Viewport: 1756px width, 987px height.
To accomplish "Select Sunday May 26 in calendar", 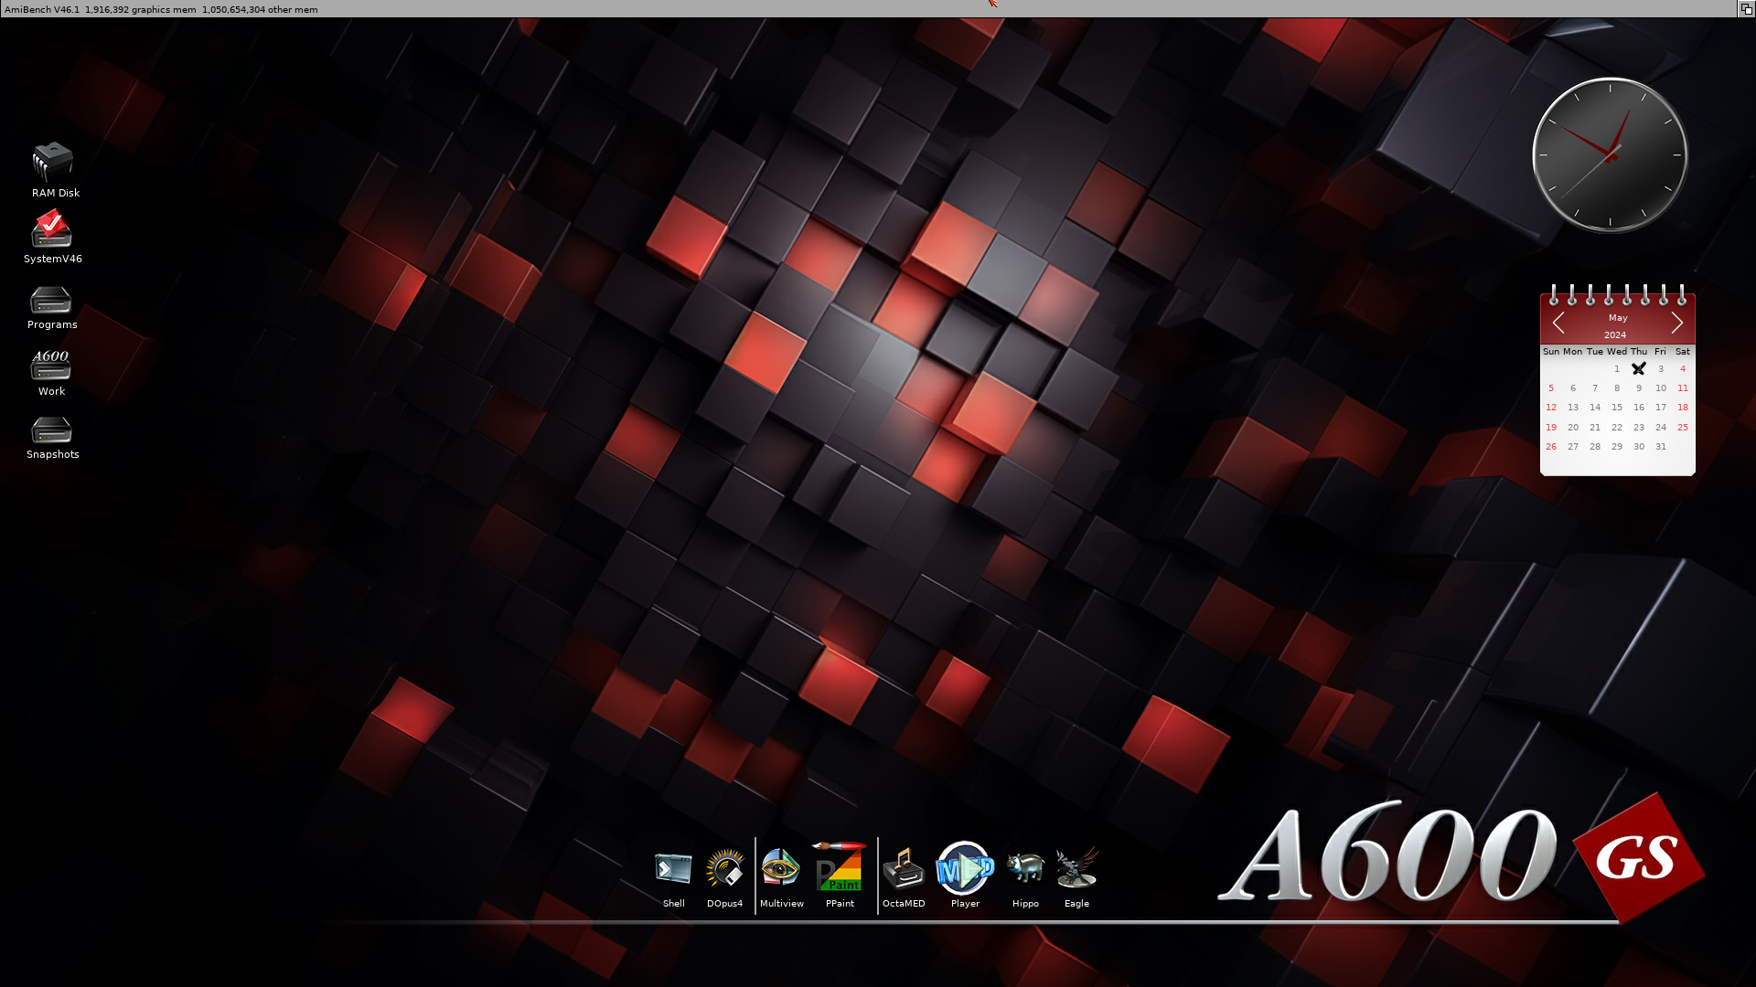I will point(1551,447).
